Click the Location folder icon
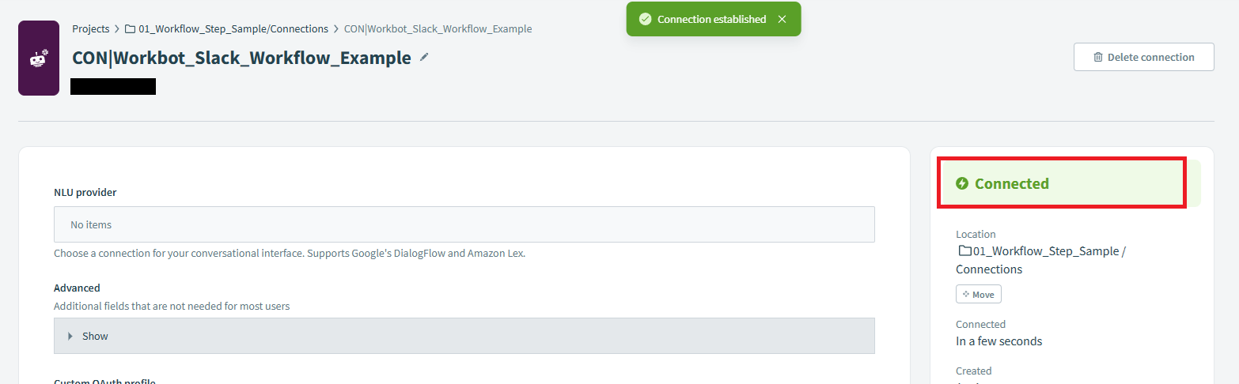The width and height of the screenshot is (1239, 384). (964, 251)
